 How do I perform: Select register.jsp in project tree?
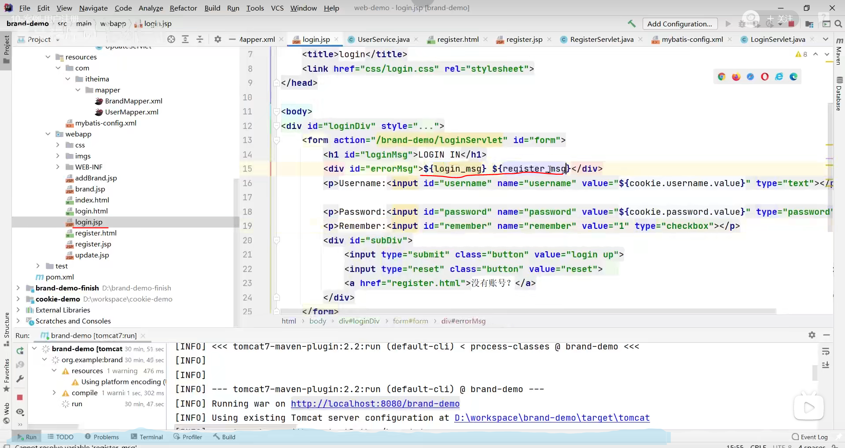(93, 244)
